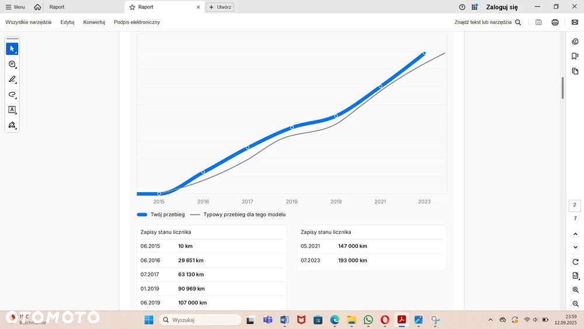Go to previous page chevron

point(575,234)
